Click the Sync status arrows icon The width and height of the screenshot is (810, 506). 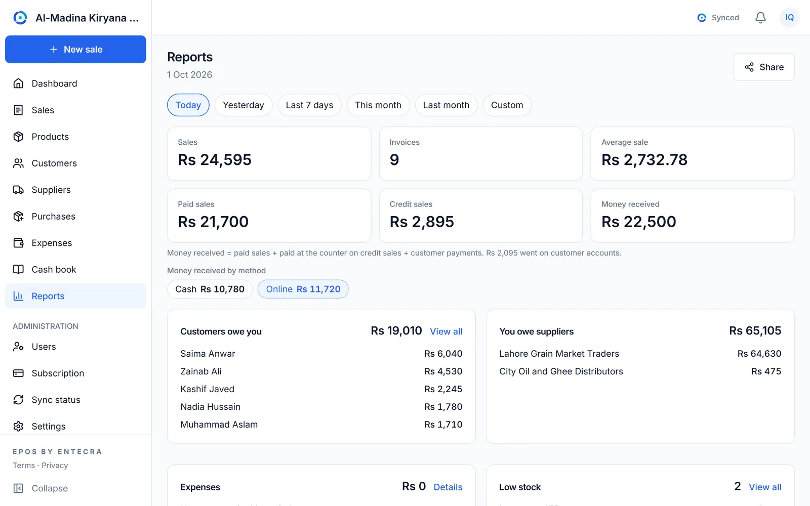pos(18,400)
